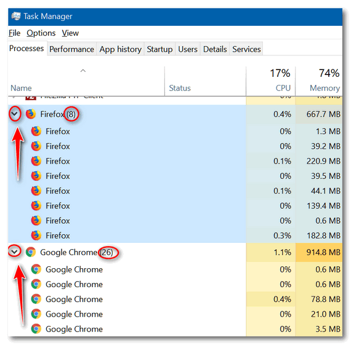Switch to the Users tab
351x345 pixels.
coord(188,49)
